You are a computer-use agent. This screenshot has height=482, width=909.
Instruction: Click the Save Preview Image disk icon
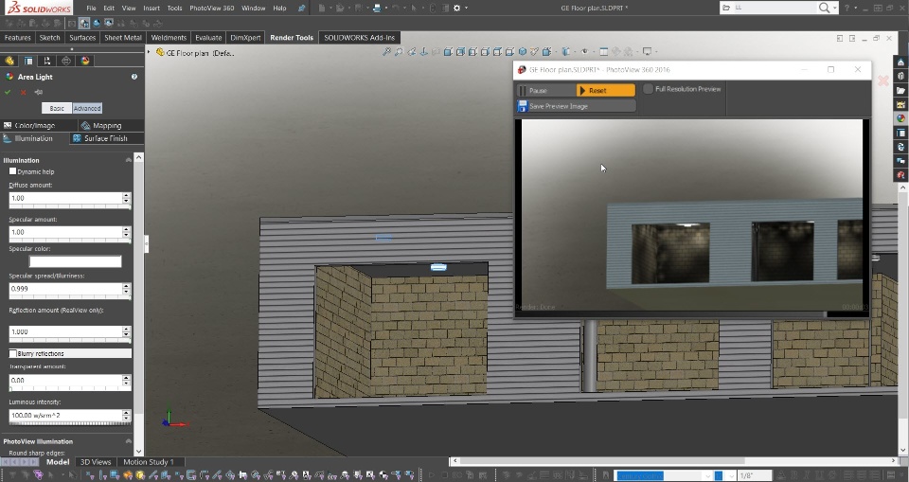[x=523, y=106]
